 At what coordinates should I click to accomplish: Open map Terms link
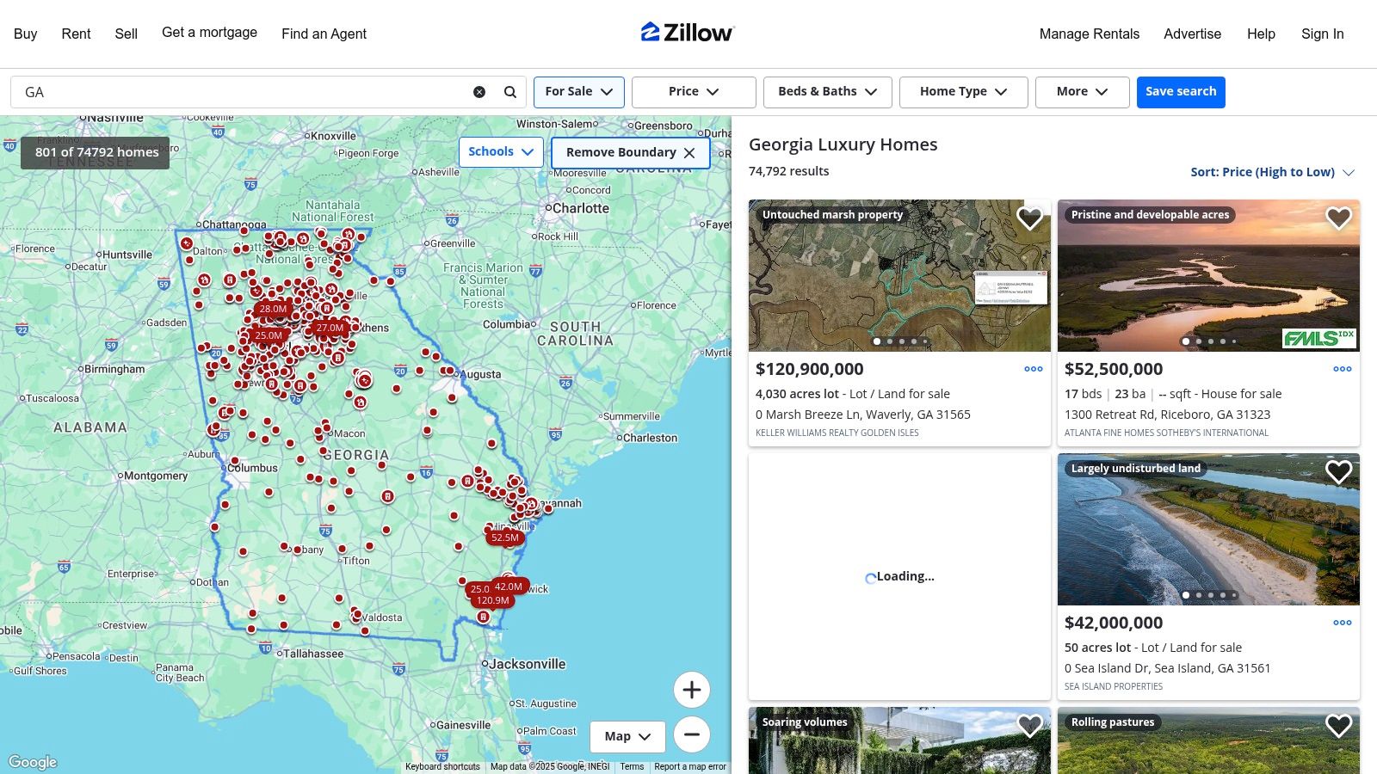[632, 766]
